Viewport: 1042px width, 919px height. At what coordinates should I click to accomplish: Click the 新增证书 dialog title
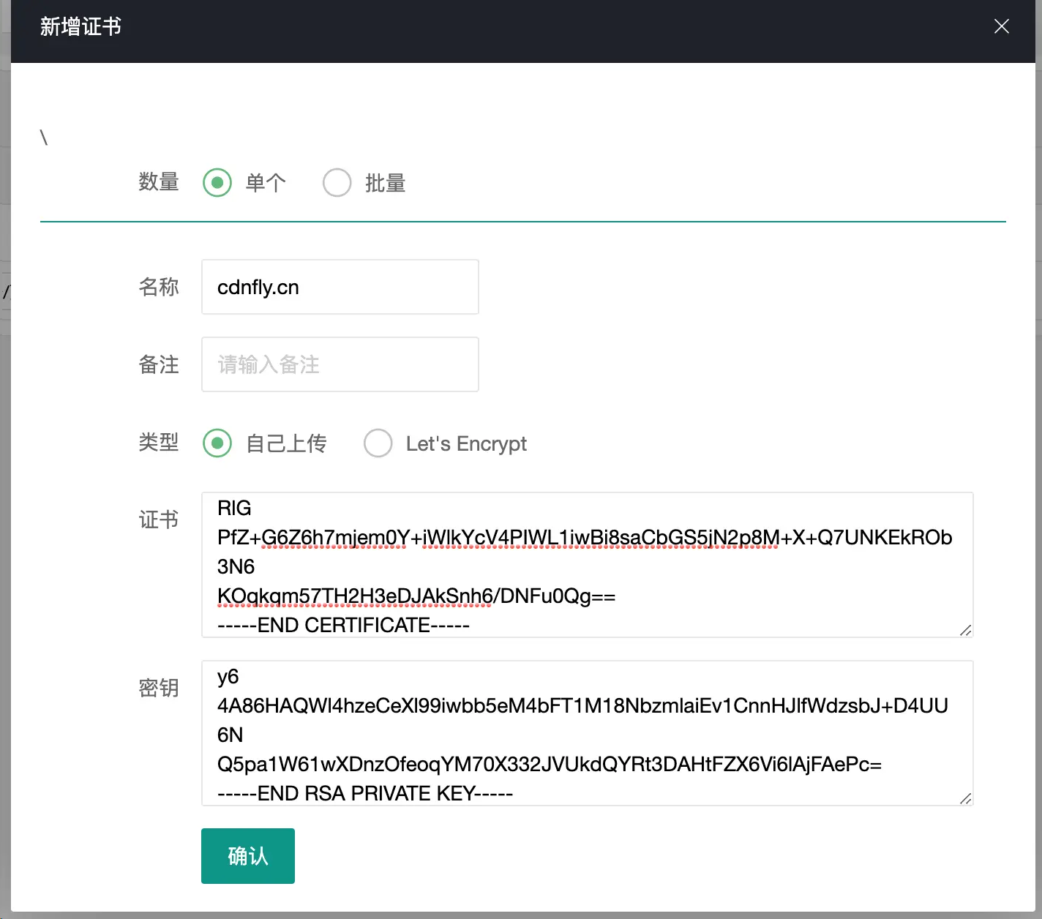(x=80, y=27)
